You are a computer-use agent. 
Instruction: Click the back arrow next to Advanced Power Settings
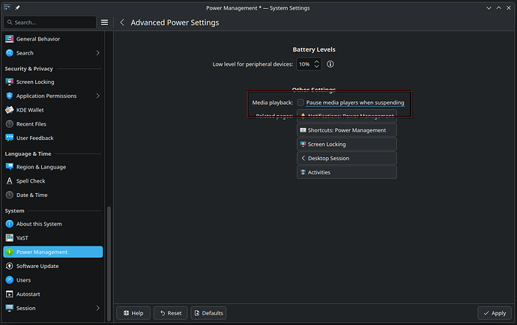(122, 22)
